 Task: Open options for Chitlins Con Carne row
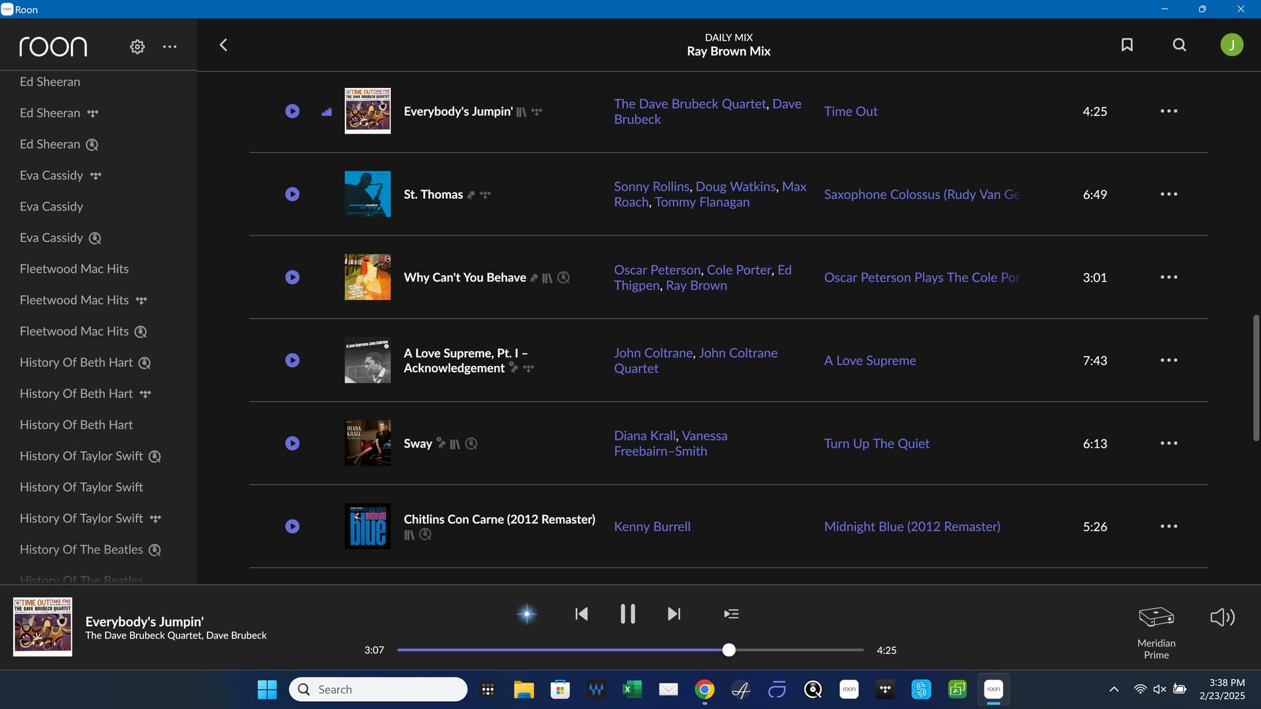[1168, 526]
